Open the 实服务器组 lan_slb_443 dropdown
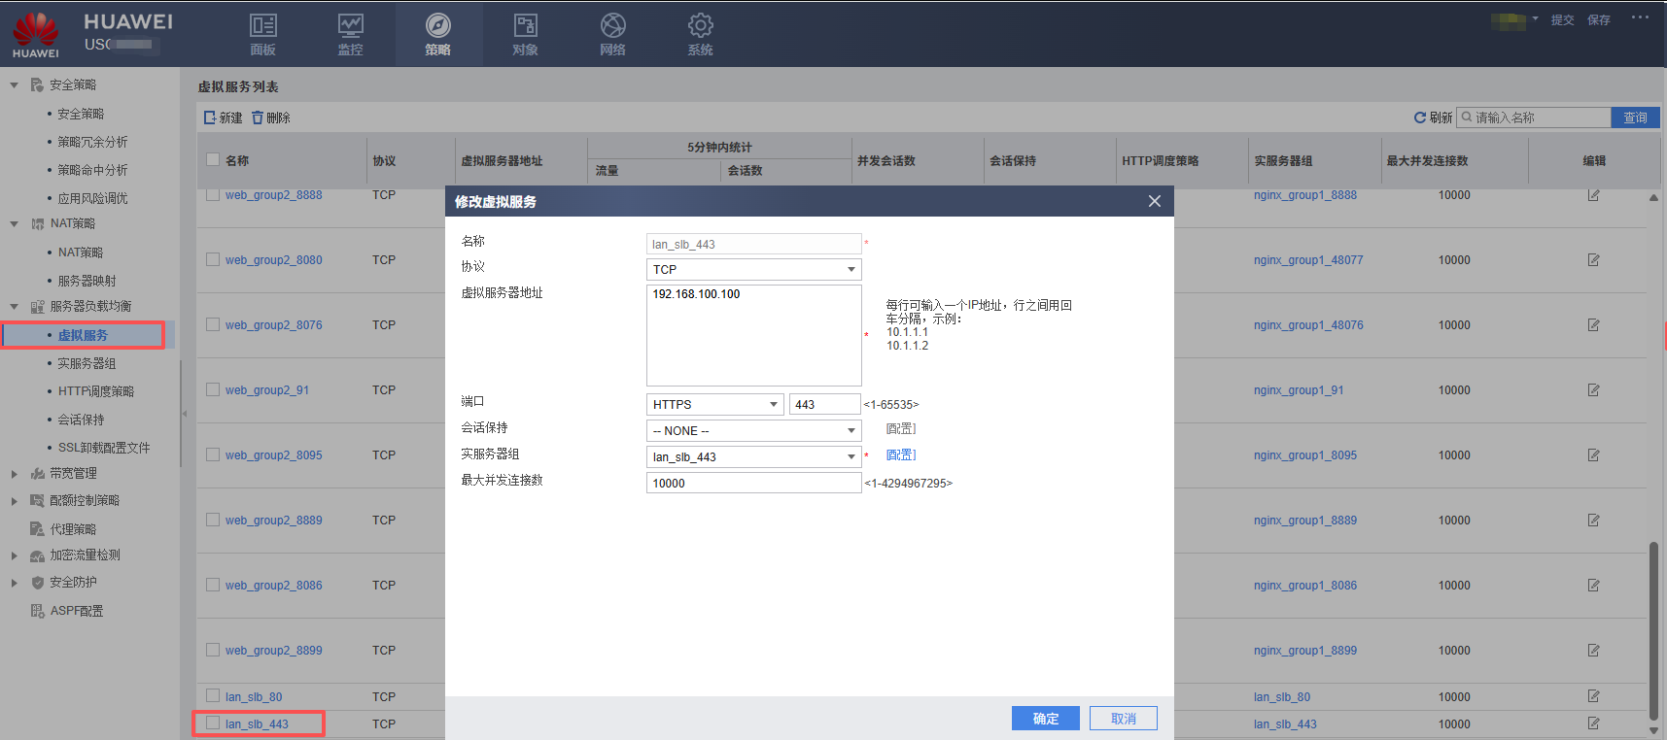 pos(754,456)
